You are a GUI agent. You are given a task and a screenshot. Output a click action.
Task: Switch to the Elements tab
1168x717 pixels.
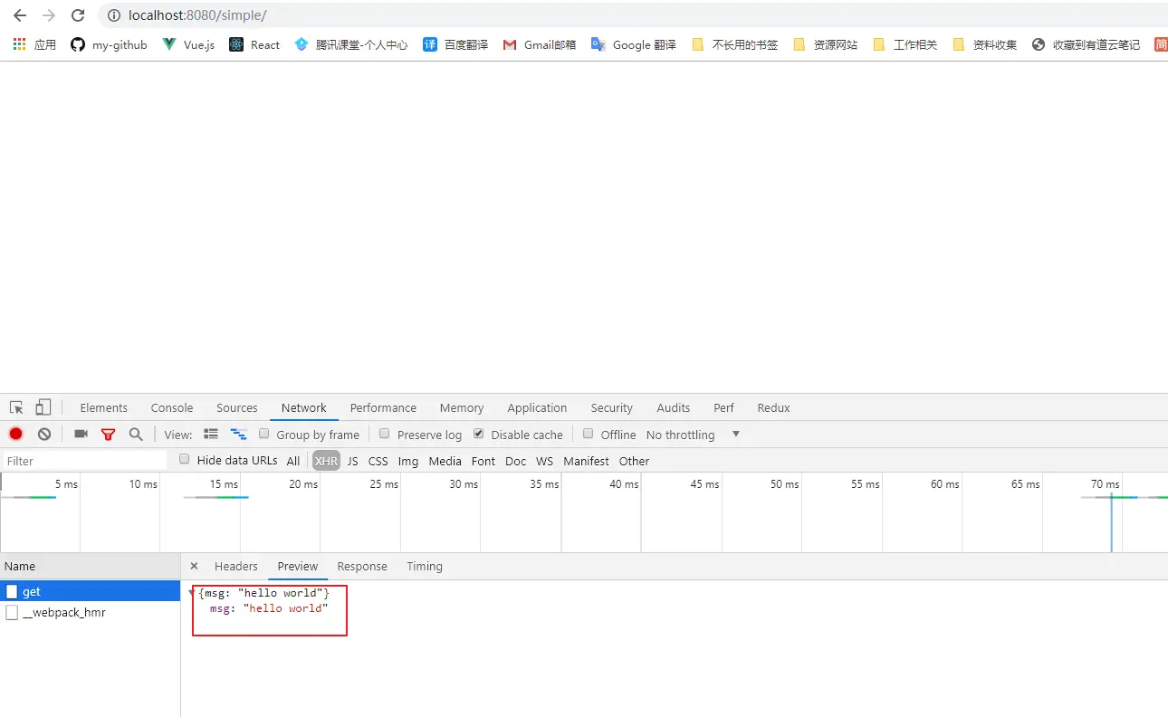103,407
